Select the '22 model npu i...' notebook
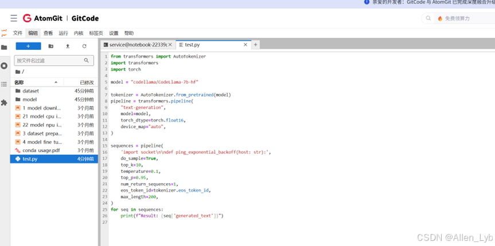 (x=54, y=125)
